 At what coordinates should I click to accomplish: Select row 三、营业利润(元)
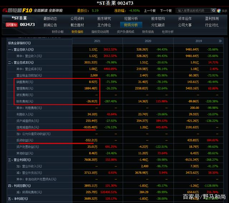pos(115,160)
